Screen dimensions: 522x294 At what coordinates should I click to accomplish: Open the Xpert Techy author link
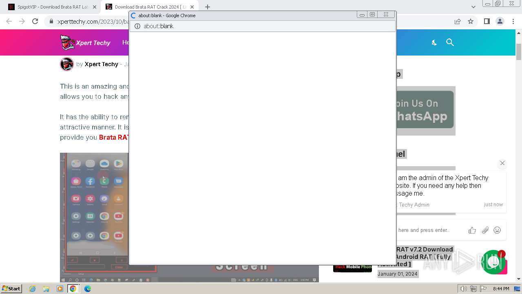point(101,64)
